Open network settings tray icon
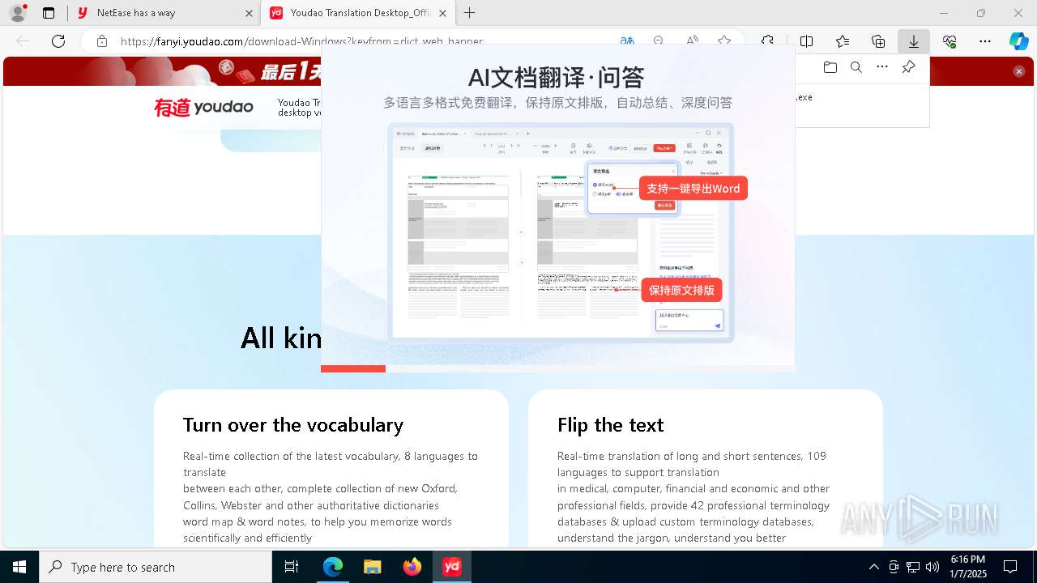Image resolution: width=1037 pixels, height=583 pixels. pyautogui.click(x=913, y=567)
